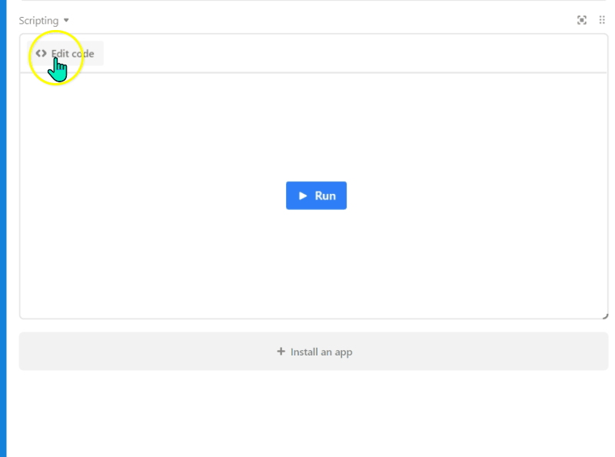Click the six-dot drag handle icon
Viewport: 615px width, 457px height.
[602, 20]
